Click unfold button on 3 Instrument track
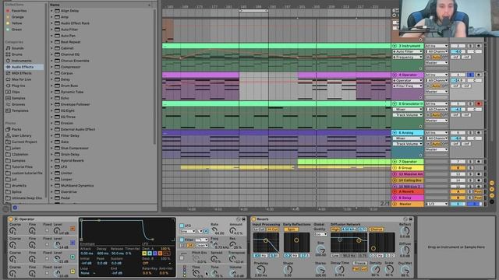 click(x=395, y=46)
